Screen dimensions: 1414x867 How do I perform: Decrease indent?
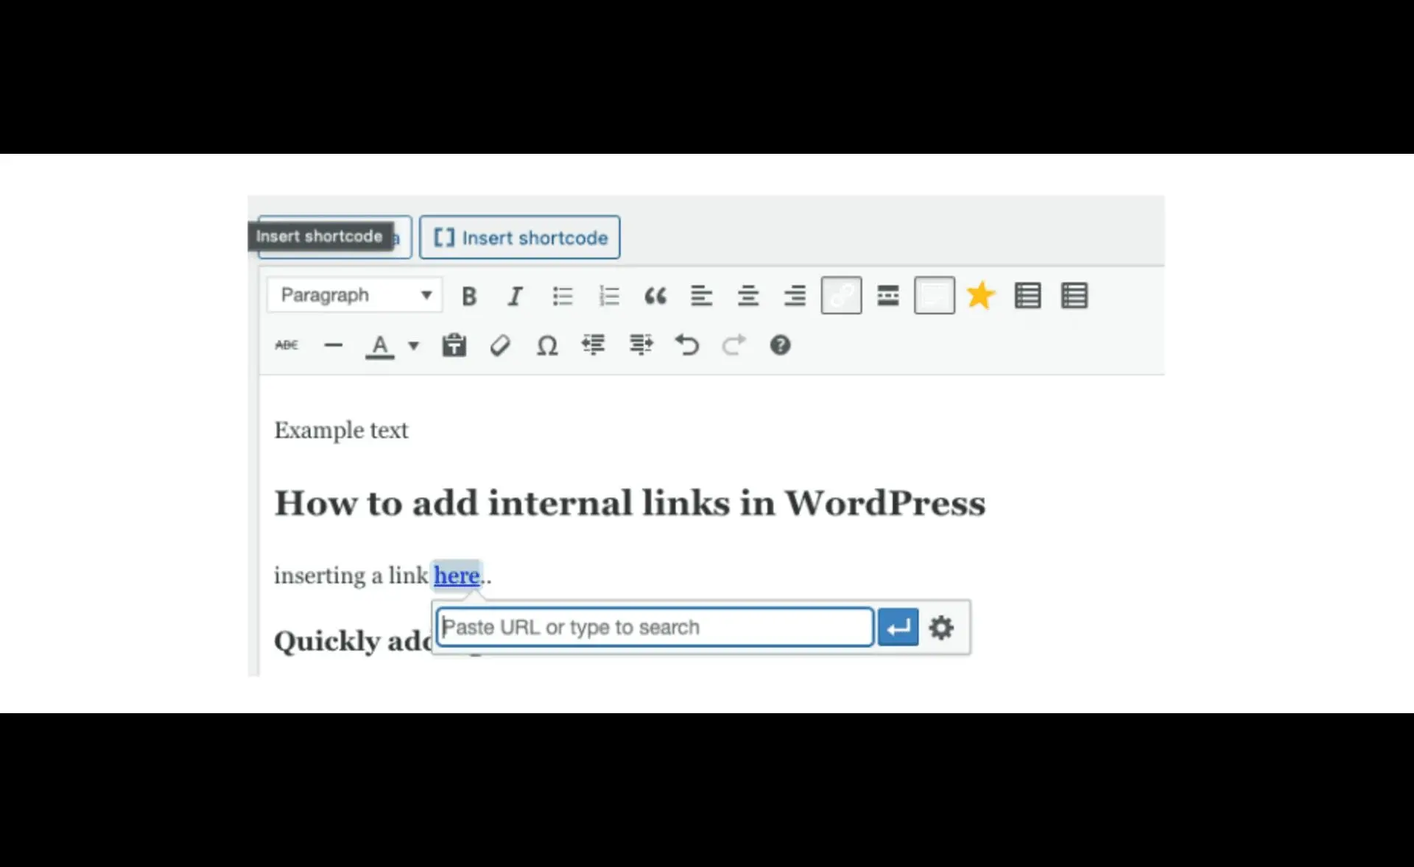(x=594, y=344)
